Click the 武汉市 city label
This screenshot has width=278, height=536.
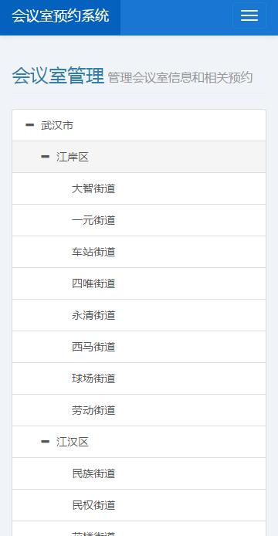pos(57,125)
